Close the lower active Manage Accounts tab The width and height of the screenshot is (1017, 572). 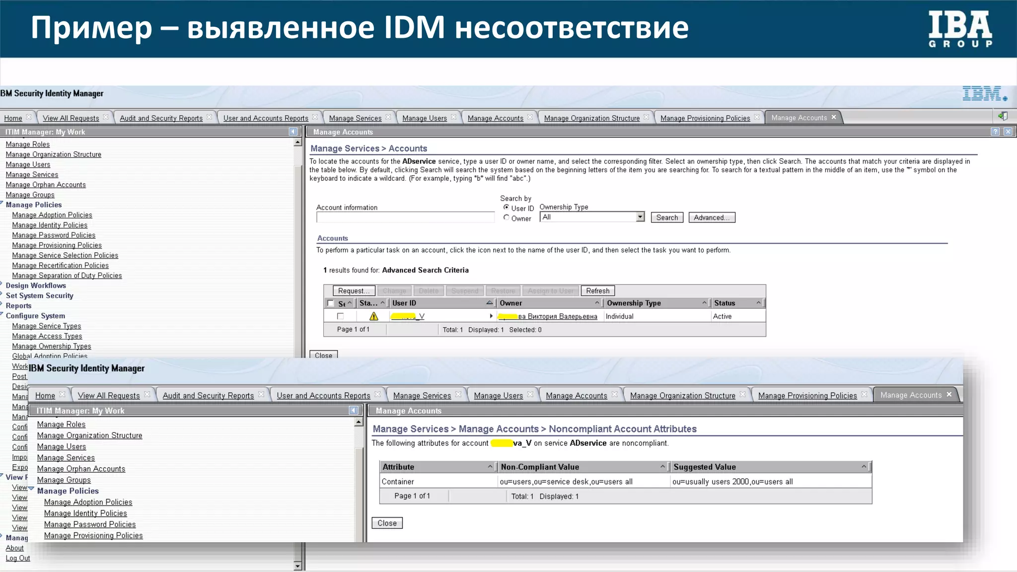[949, 394]
